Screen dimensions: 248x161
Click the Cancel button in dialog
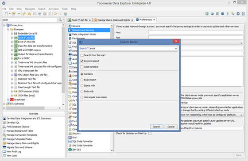(171, 126)
